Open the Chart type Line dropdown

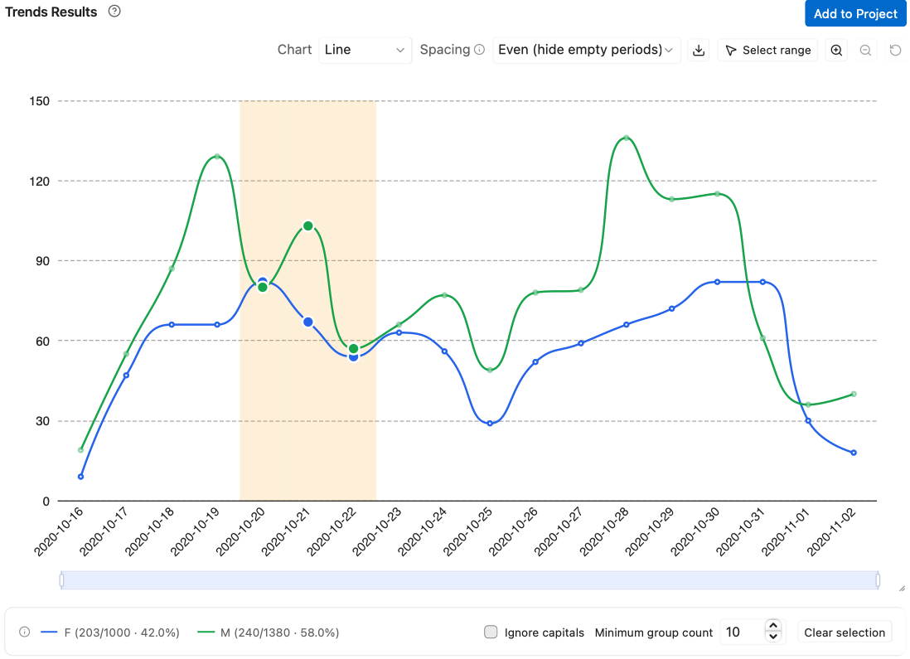click(x=365, y=50)
